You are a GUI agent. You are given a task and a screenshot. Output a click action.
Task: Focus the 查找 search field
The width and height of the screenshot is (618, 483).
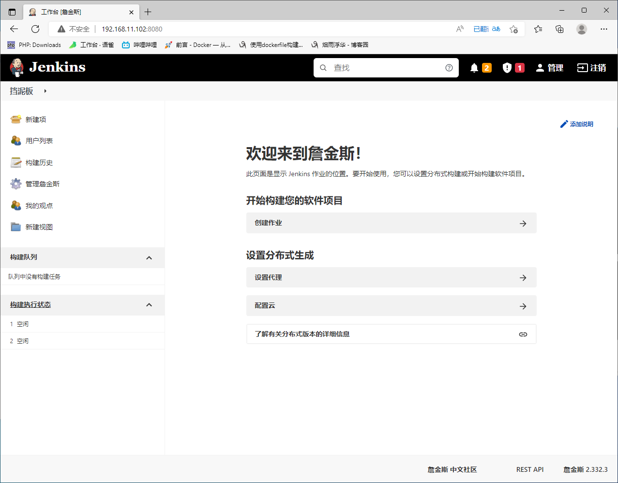386,68
